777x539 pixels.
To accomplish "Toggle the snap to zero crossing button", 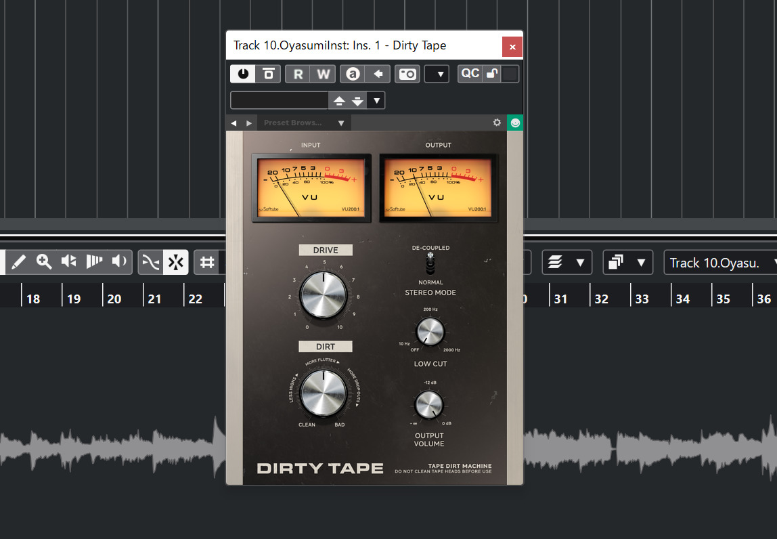I will coord(151,262).
